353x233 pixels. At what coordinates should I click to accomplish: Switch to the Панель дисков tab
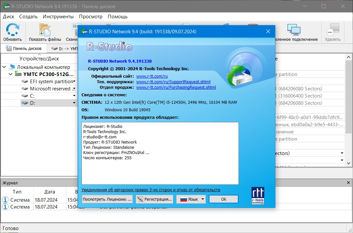click(23, 48)
